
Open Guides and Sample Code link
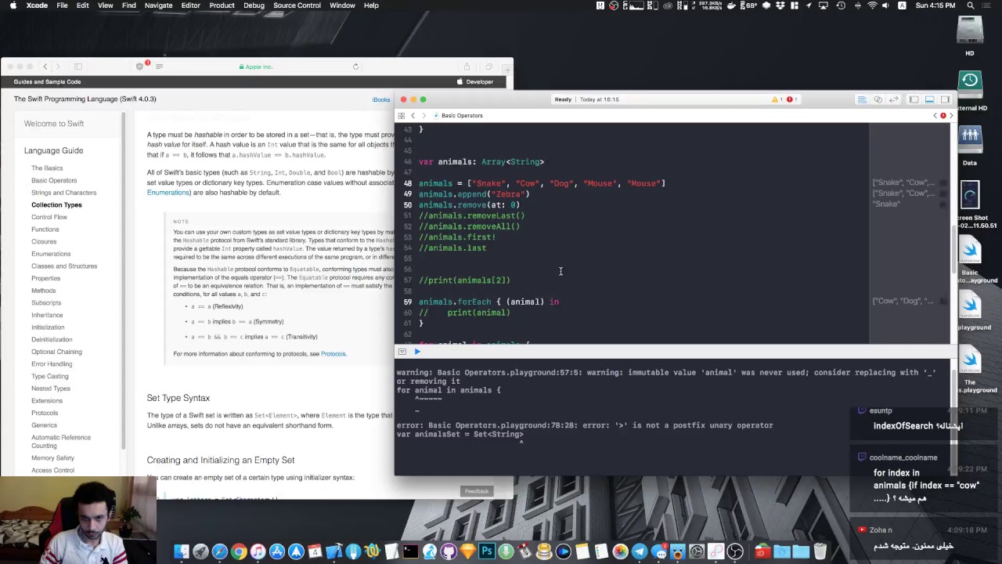point(47,81)
